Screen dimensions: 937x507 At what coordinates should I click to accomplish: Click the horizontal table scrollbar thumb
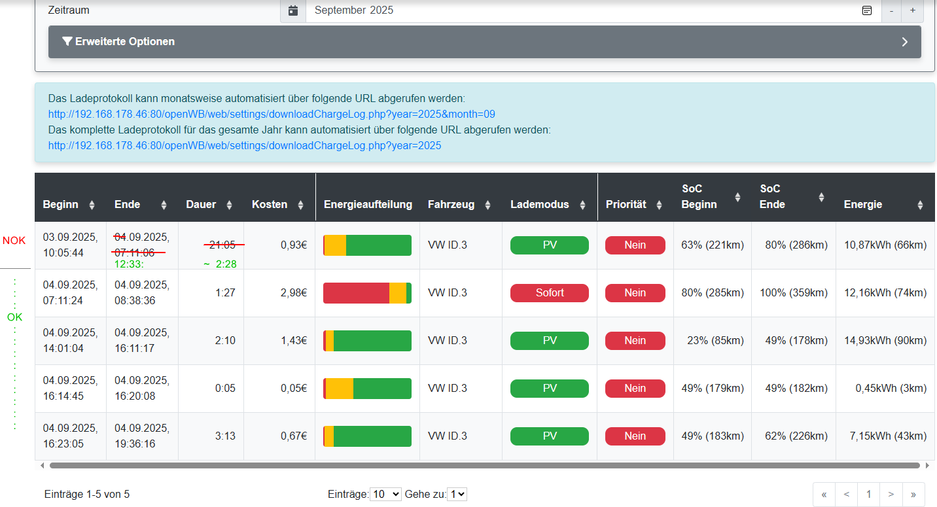tap(485, 465)
